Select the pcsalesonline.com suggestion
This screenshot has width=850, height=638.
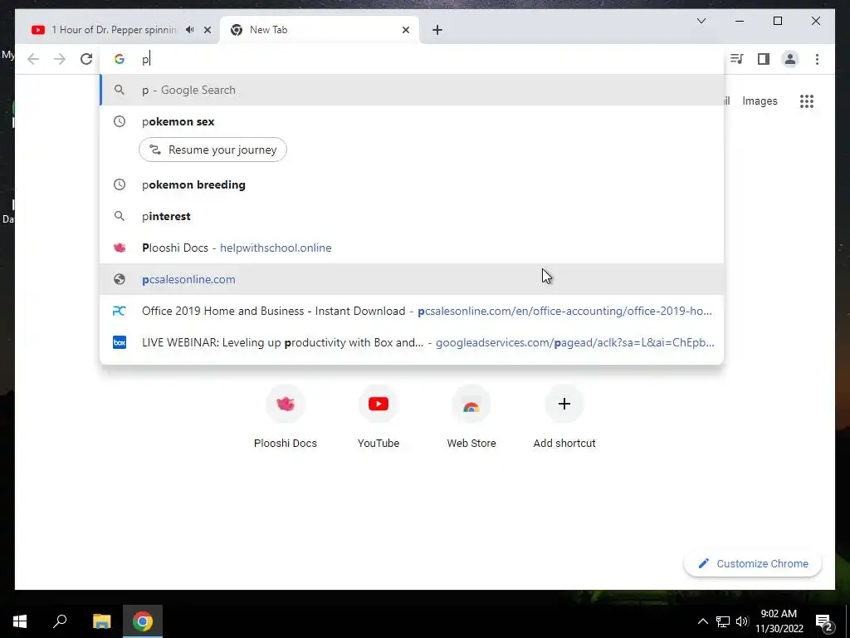[412, 279]
